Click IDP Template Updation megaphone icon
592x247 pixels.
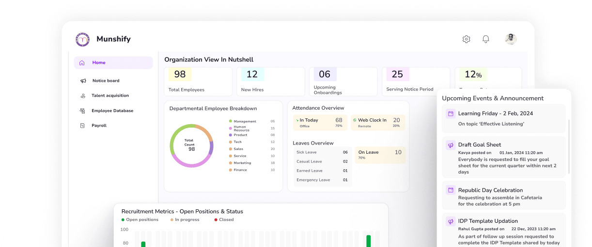point(451,221)
